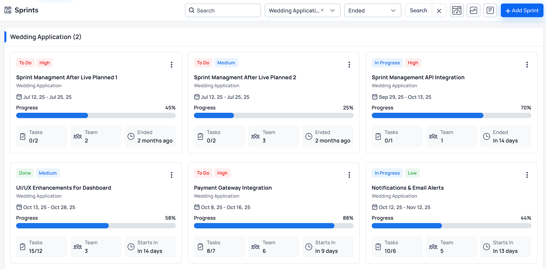546x269 pixels.
Task: Open kebab menu on UI/UX Enhancements card
Action: [171, 175]
